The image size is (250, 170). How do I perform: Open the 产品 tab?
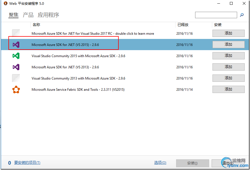(x=28, y=15)
